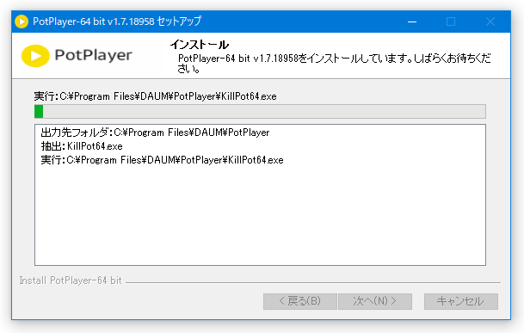Click the status text above progress bar

156,96
